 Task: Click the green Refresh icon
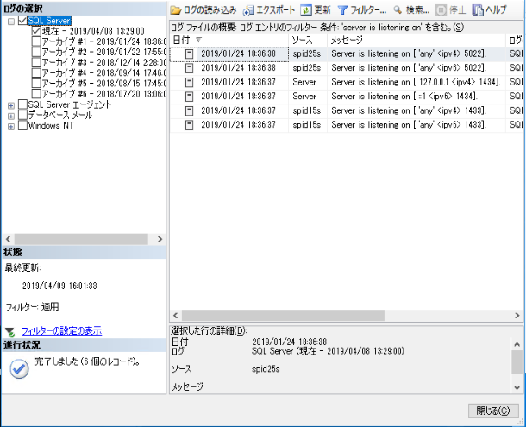point(305,10)
